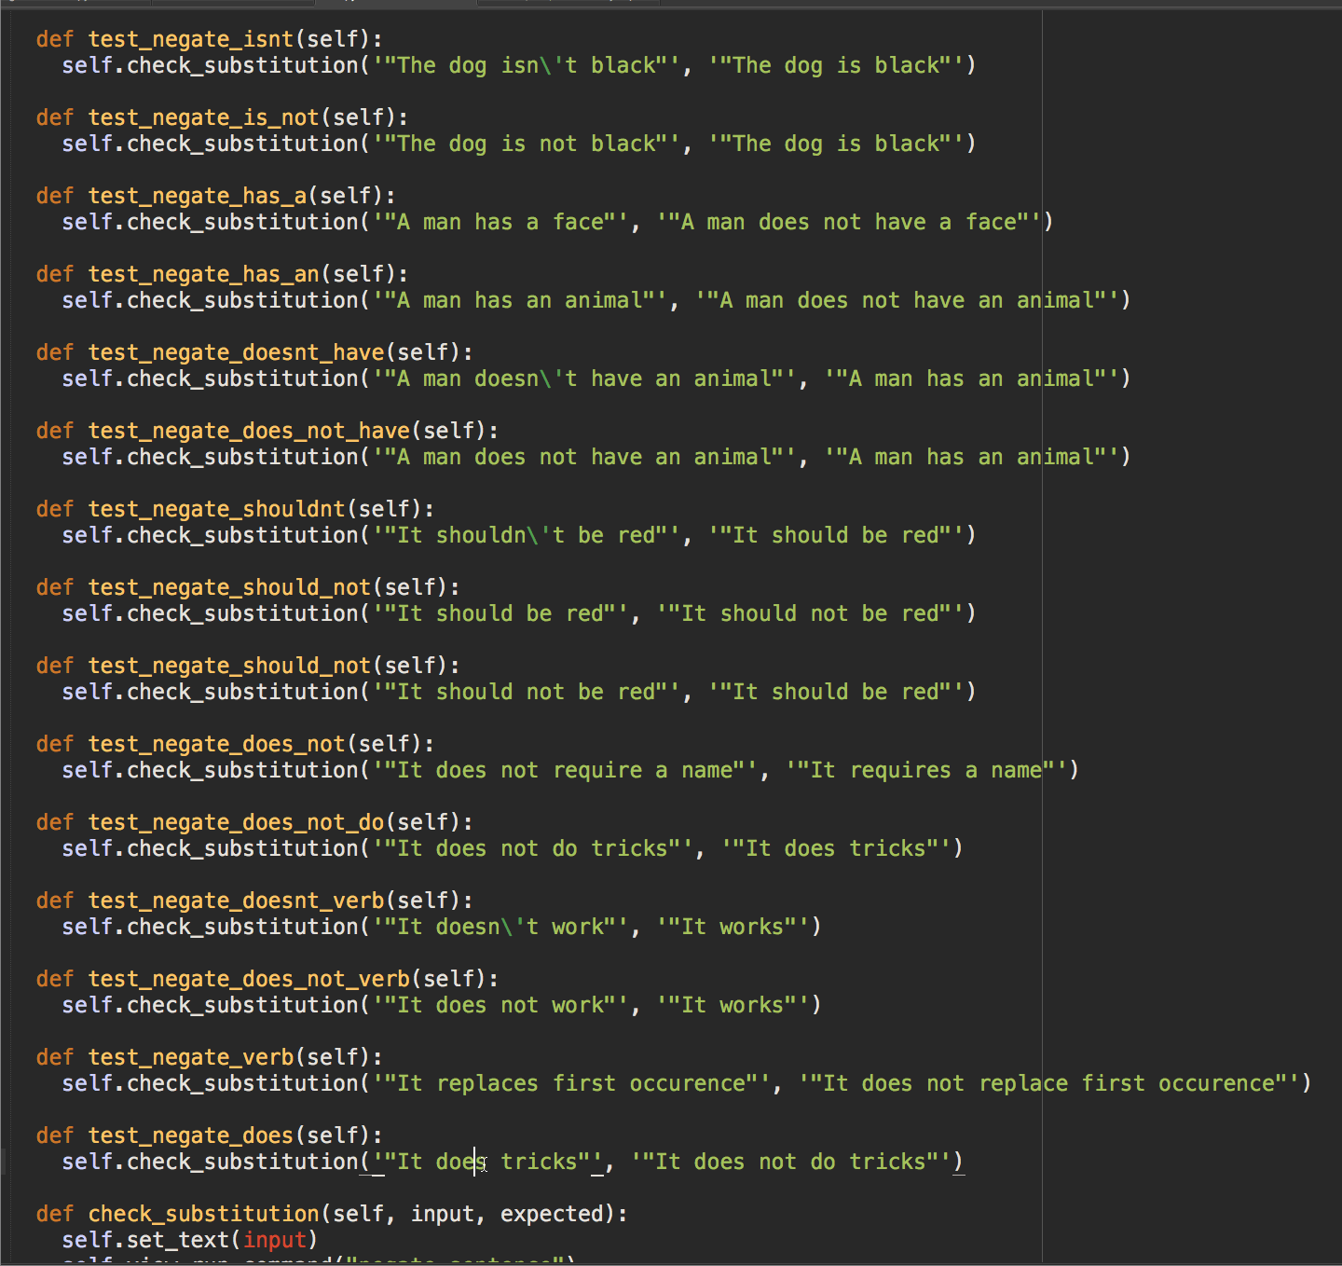The width and height of the screenshot is (1342, 1266).
Task: Click the red "input" argument of set_text
Action: (x=275, y=1240)
